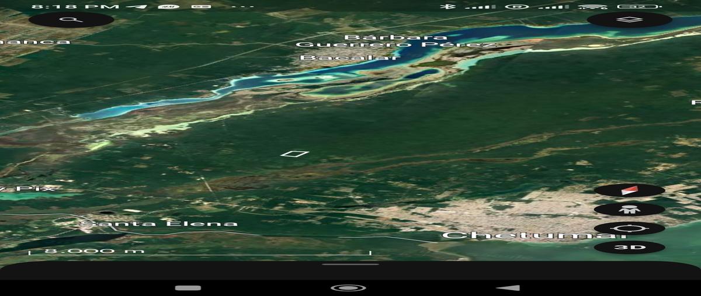Tap the Santa Elena place label

159,224
